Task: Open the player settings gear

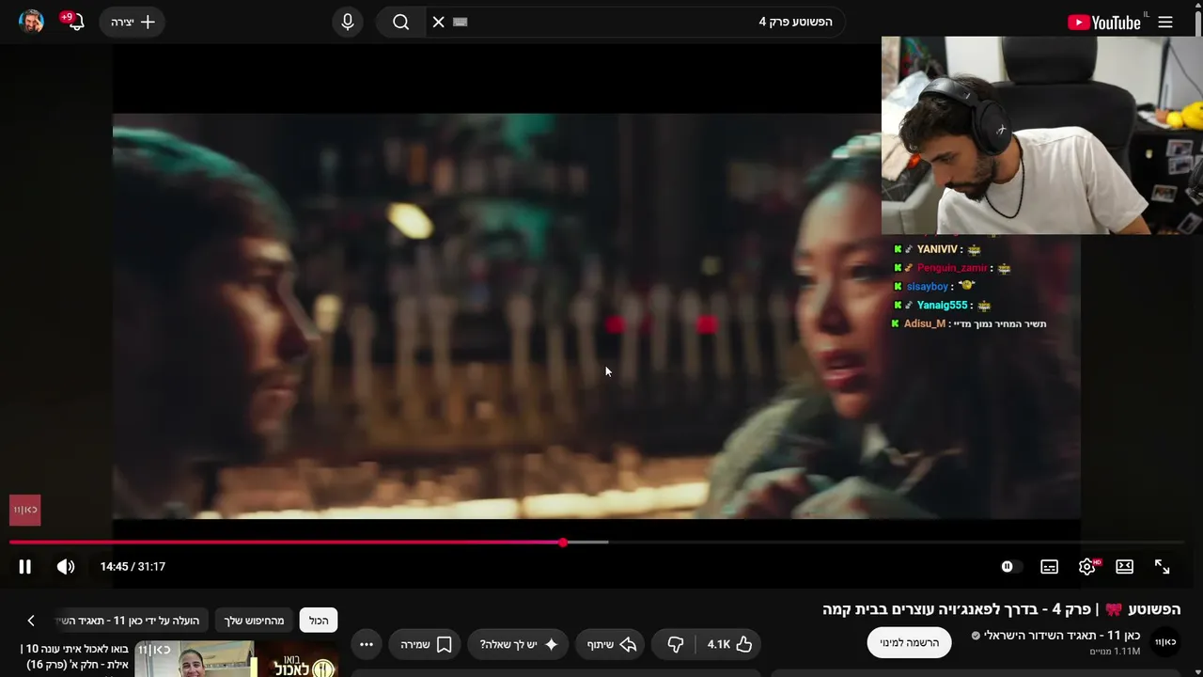Action: 1087,566
